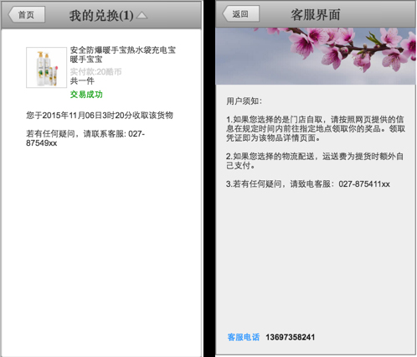This screenshot has width=417, height=357.
Task: Click the empty gray area below the notices
Action: (316, 260)
